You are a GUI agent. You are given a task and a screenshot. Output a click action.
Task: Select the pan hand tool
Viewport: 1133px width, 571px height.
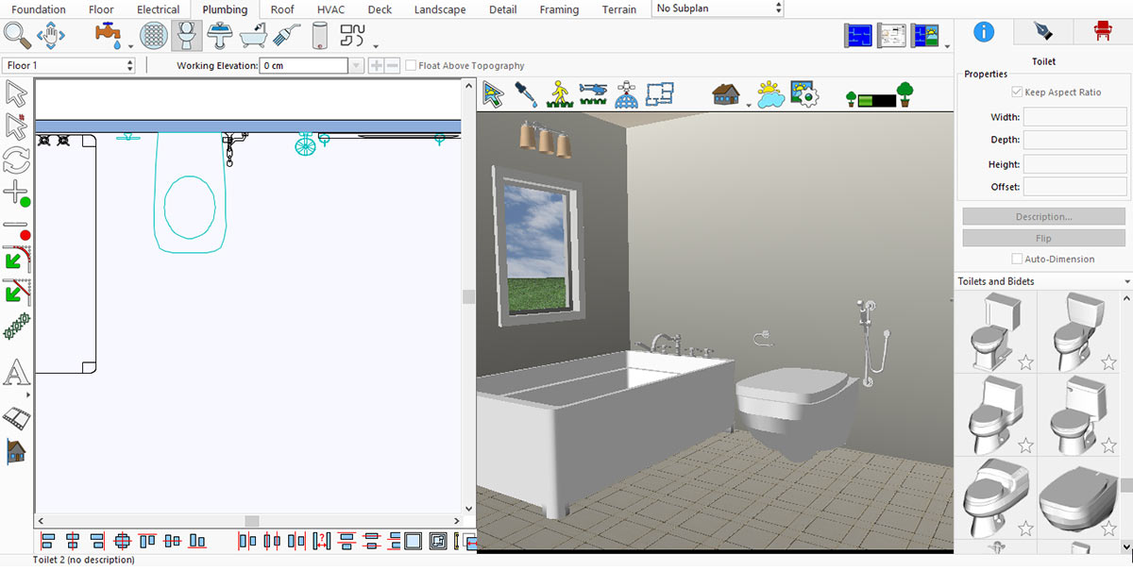[x=50, y=36]
